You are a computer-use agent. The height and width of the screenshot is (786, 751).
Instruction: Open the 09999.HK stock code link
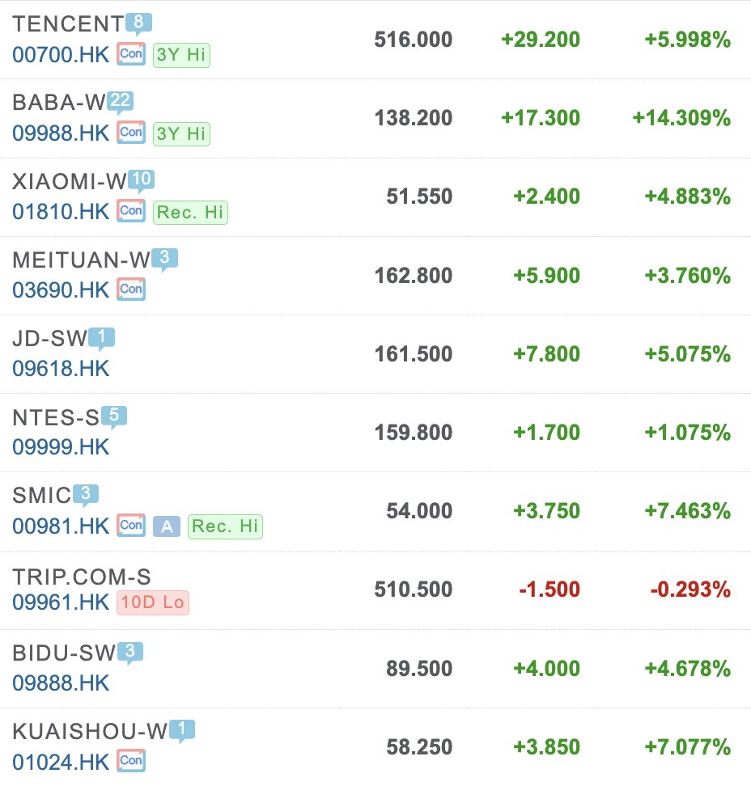[61, 446]
